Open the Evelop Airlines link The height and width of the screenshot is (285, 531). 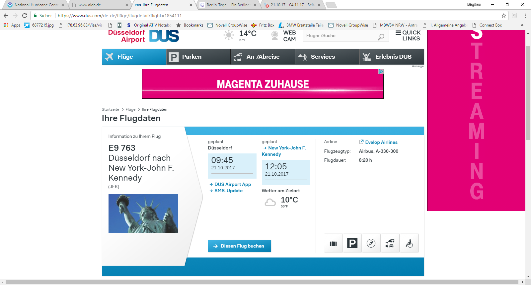pyautogui.click(x=381, y=142)
